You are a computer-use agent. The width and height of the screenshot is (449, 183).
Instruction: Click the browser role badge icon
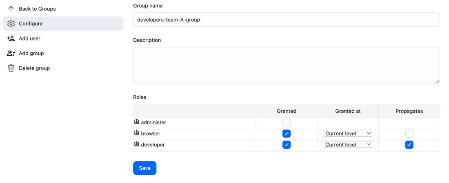click(x=137, y=133)
